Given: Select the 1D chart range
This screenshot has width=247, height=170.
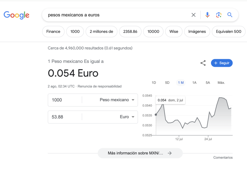Looking at the screenshot, I should pyautogui.click(x=154, y=83).
